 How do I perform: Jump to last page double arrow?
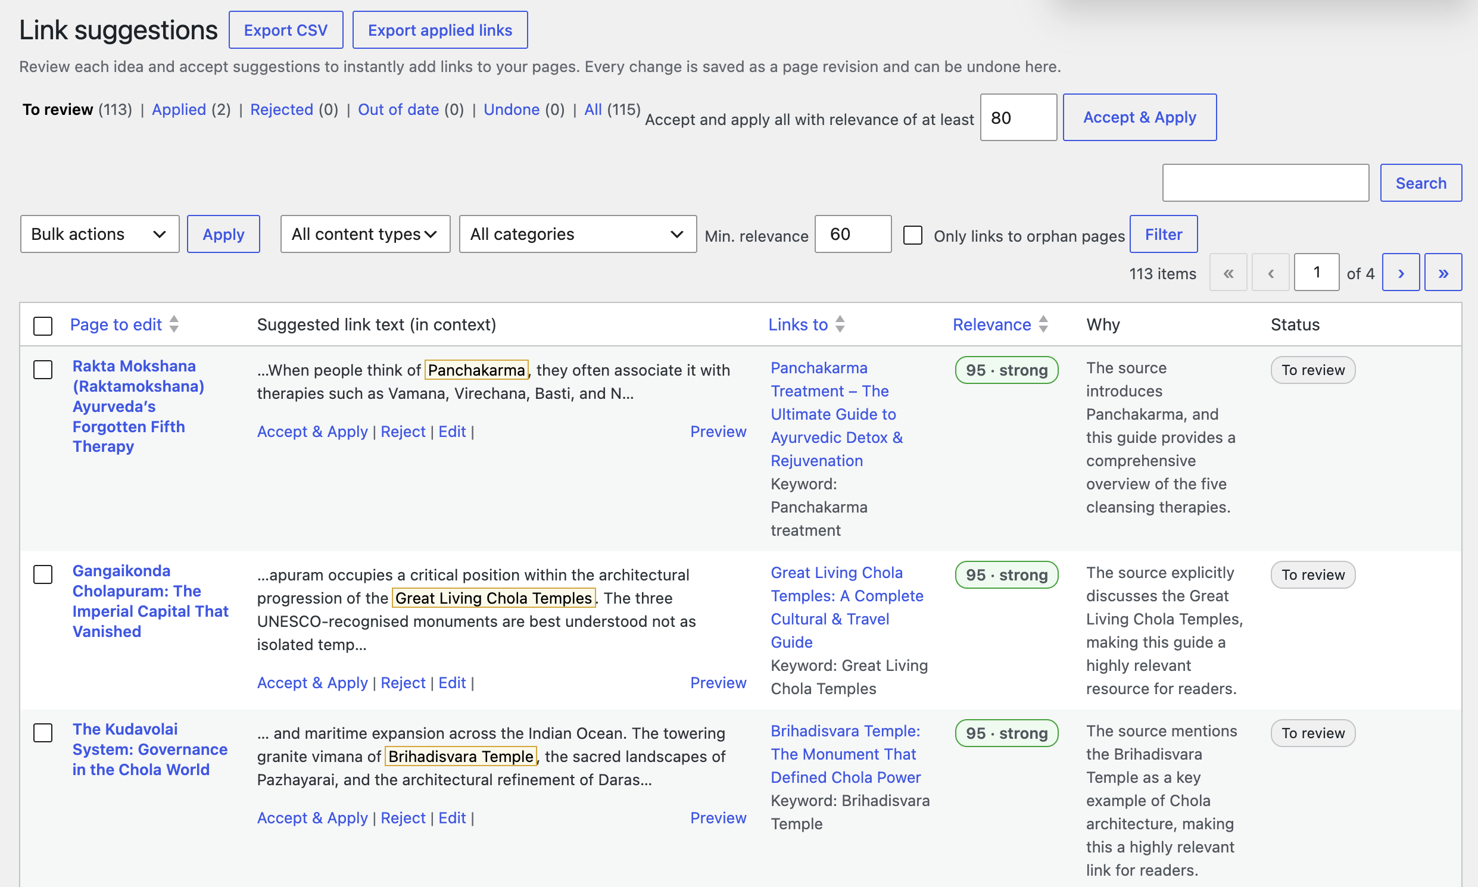click(x=1443, y=273)
